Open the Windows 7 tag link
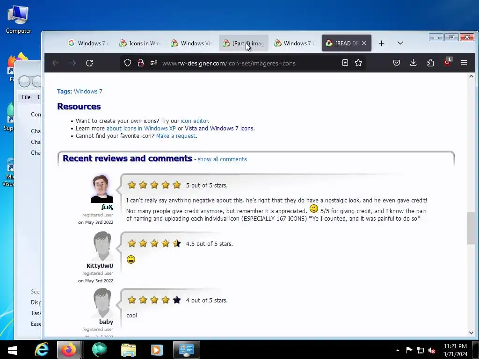This screenshot has height=359, width=479. [x=88, y=91]
